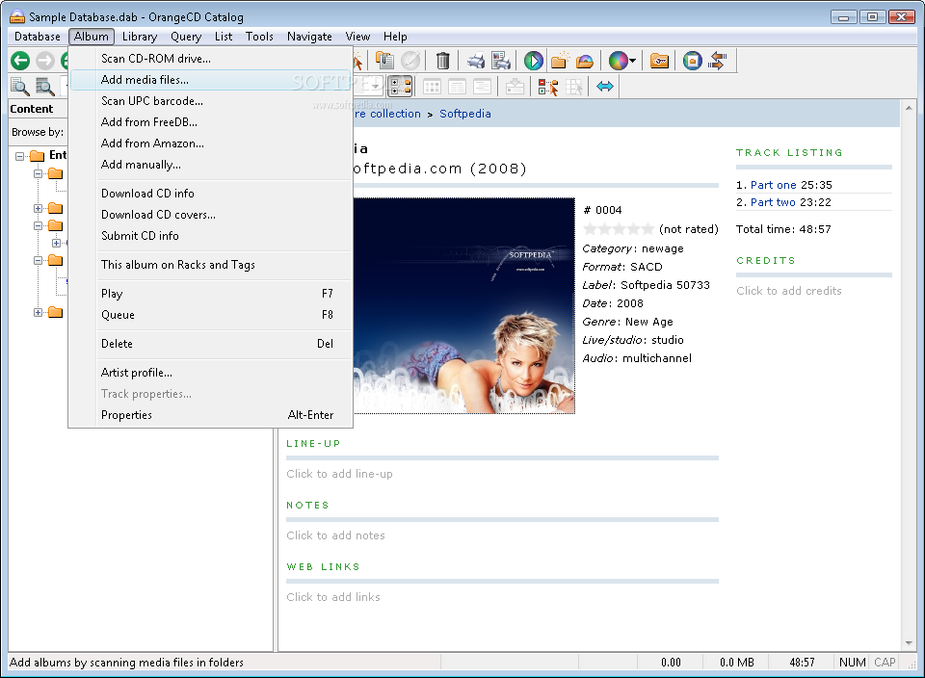Click 'Click to add links' placeholder
This screenshot has width=925, height=678.
(x=332, y=597)
